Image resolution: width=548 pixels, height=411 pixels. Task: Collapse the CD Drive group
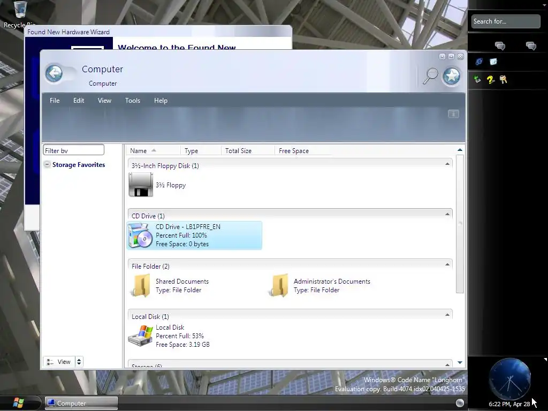[447, 214]
